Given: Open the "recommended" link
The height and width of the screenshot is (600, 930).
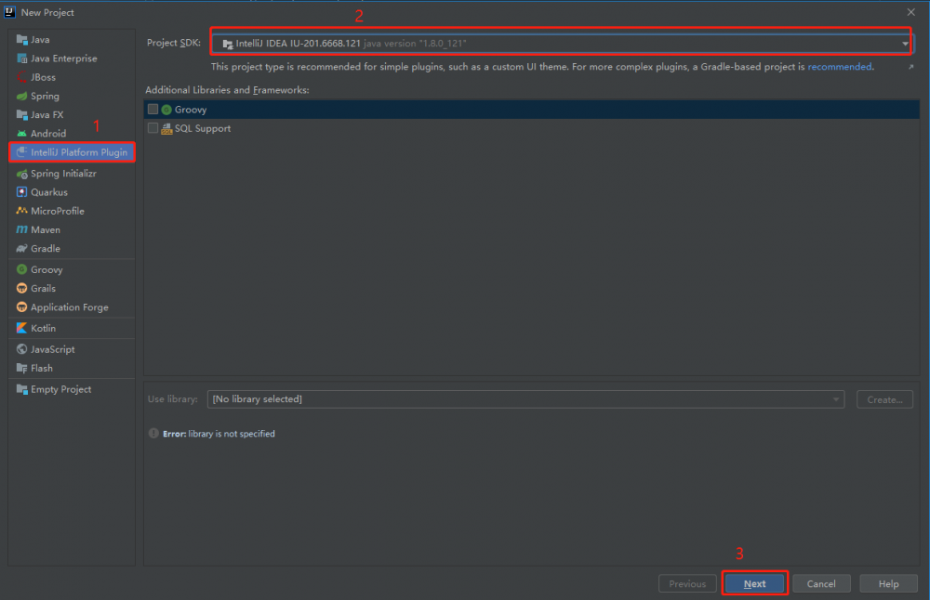Looking at the screenshot, I should tap(840, 66).
